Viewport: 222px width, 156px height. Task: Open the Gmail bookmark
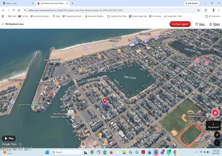(x=12, y=16)
